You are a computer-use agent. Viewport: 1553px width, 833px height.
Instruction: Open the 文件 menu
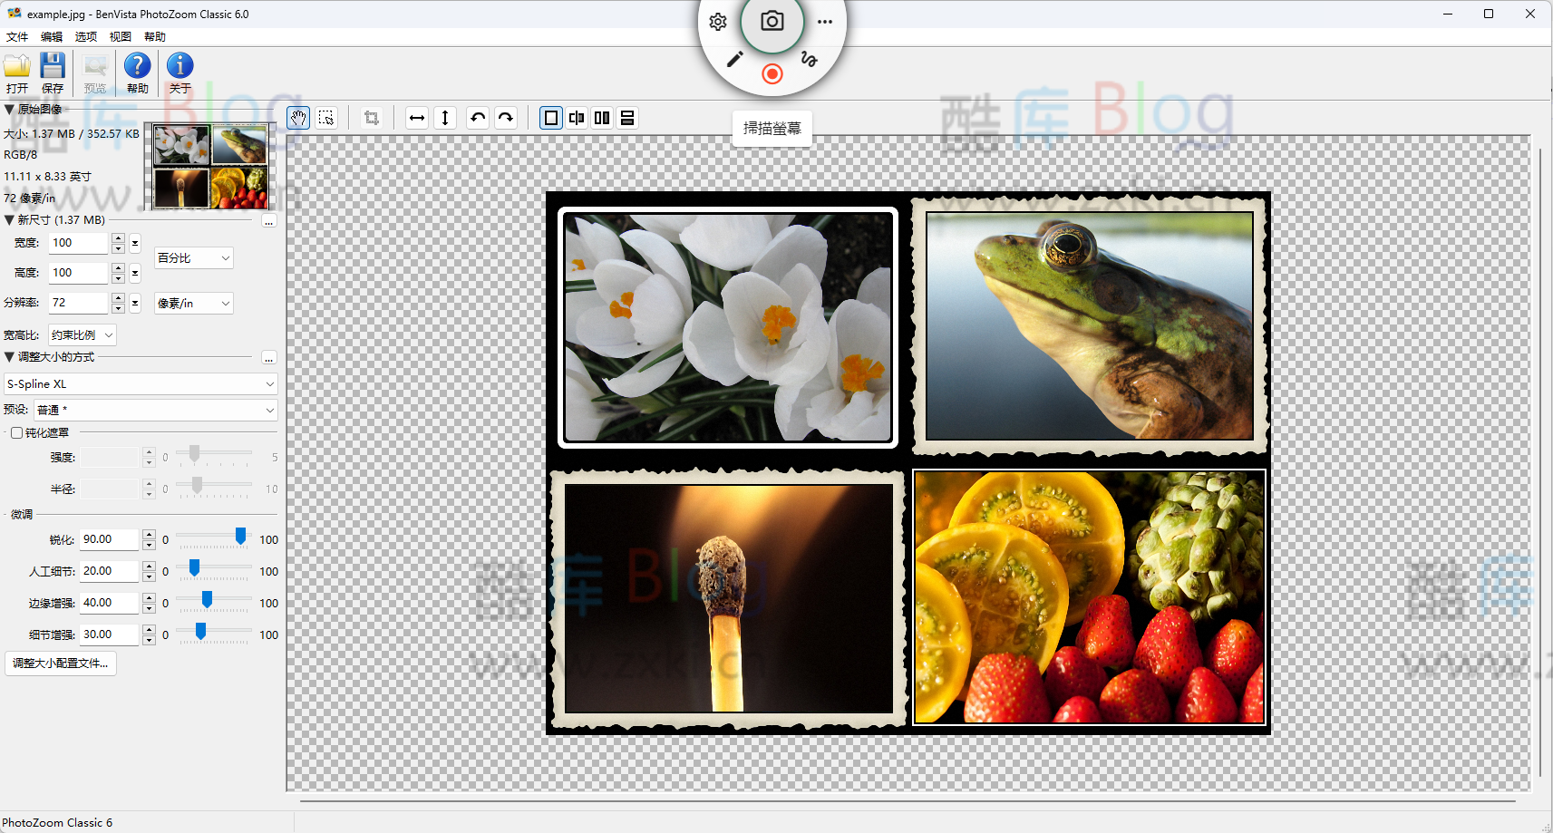coord(17,37)
